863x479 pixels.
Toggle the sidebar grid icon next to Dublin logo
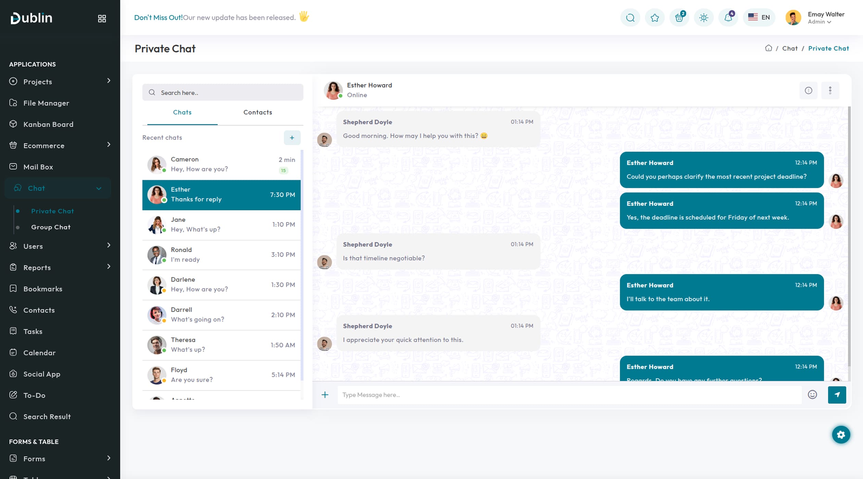click(x=102, y=18)
